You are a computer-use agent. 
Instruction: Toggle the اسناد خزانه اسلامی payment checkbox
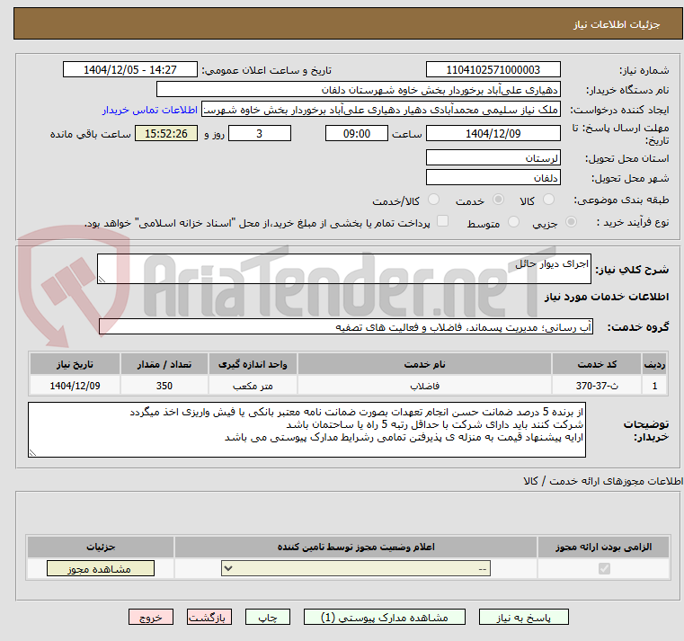click(x=442, y=221)
